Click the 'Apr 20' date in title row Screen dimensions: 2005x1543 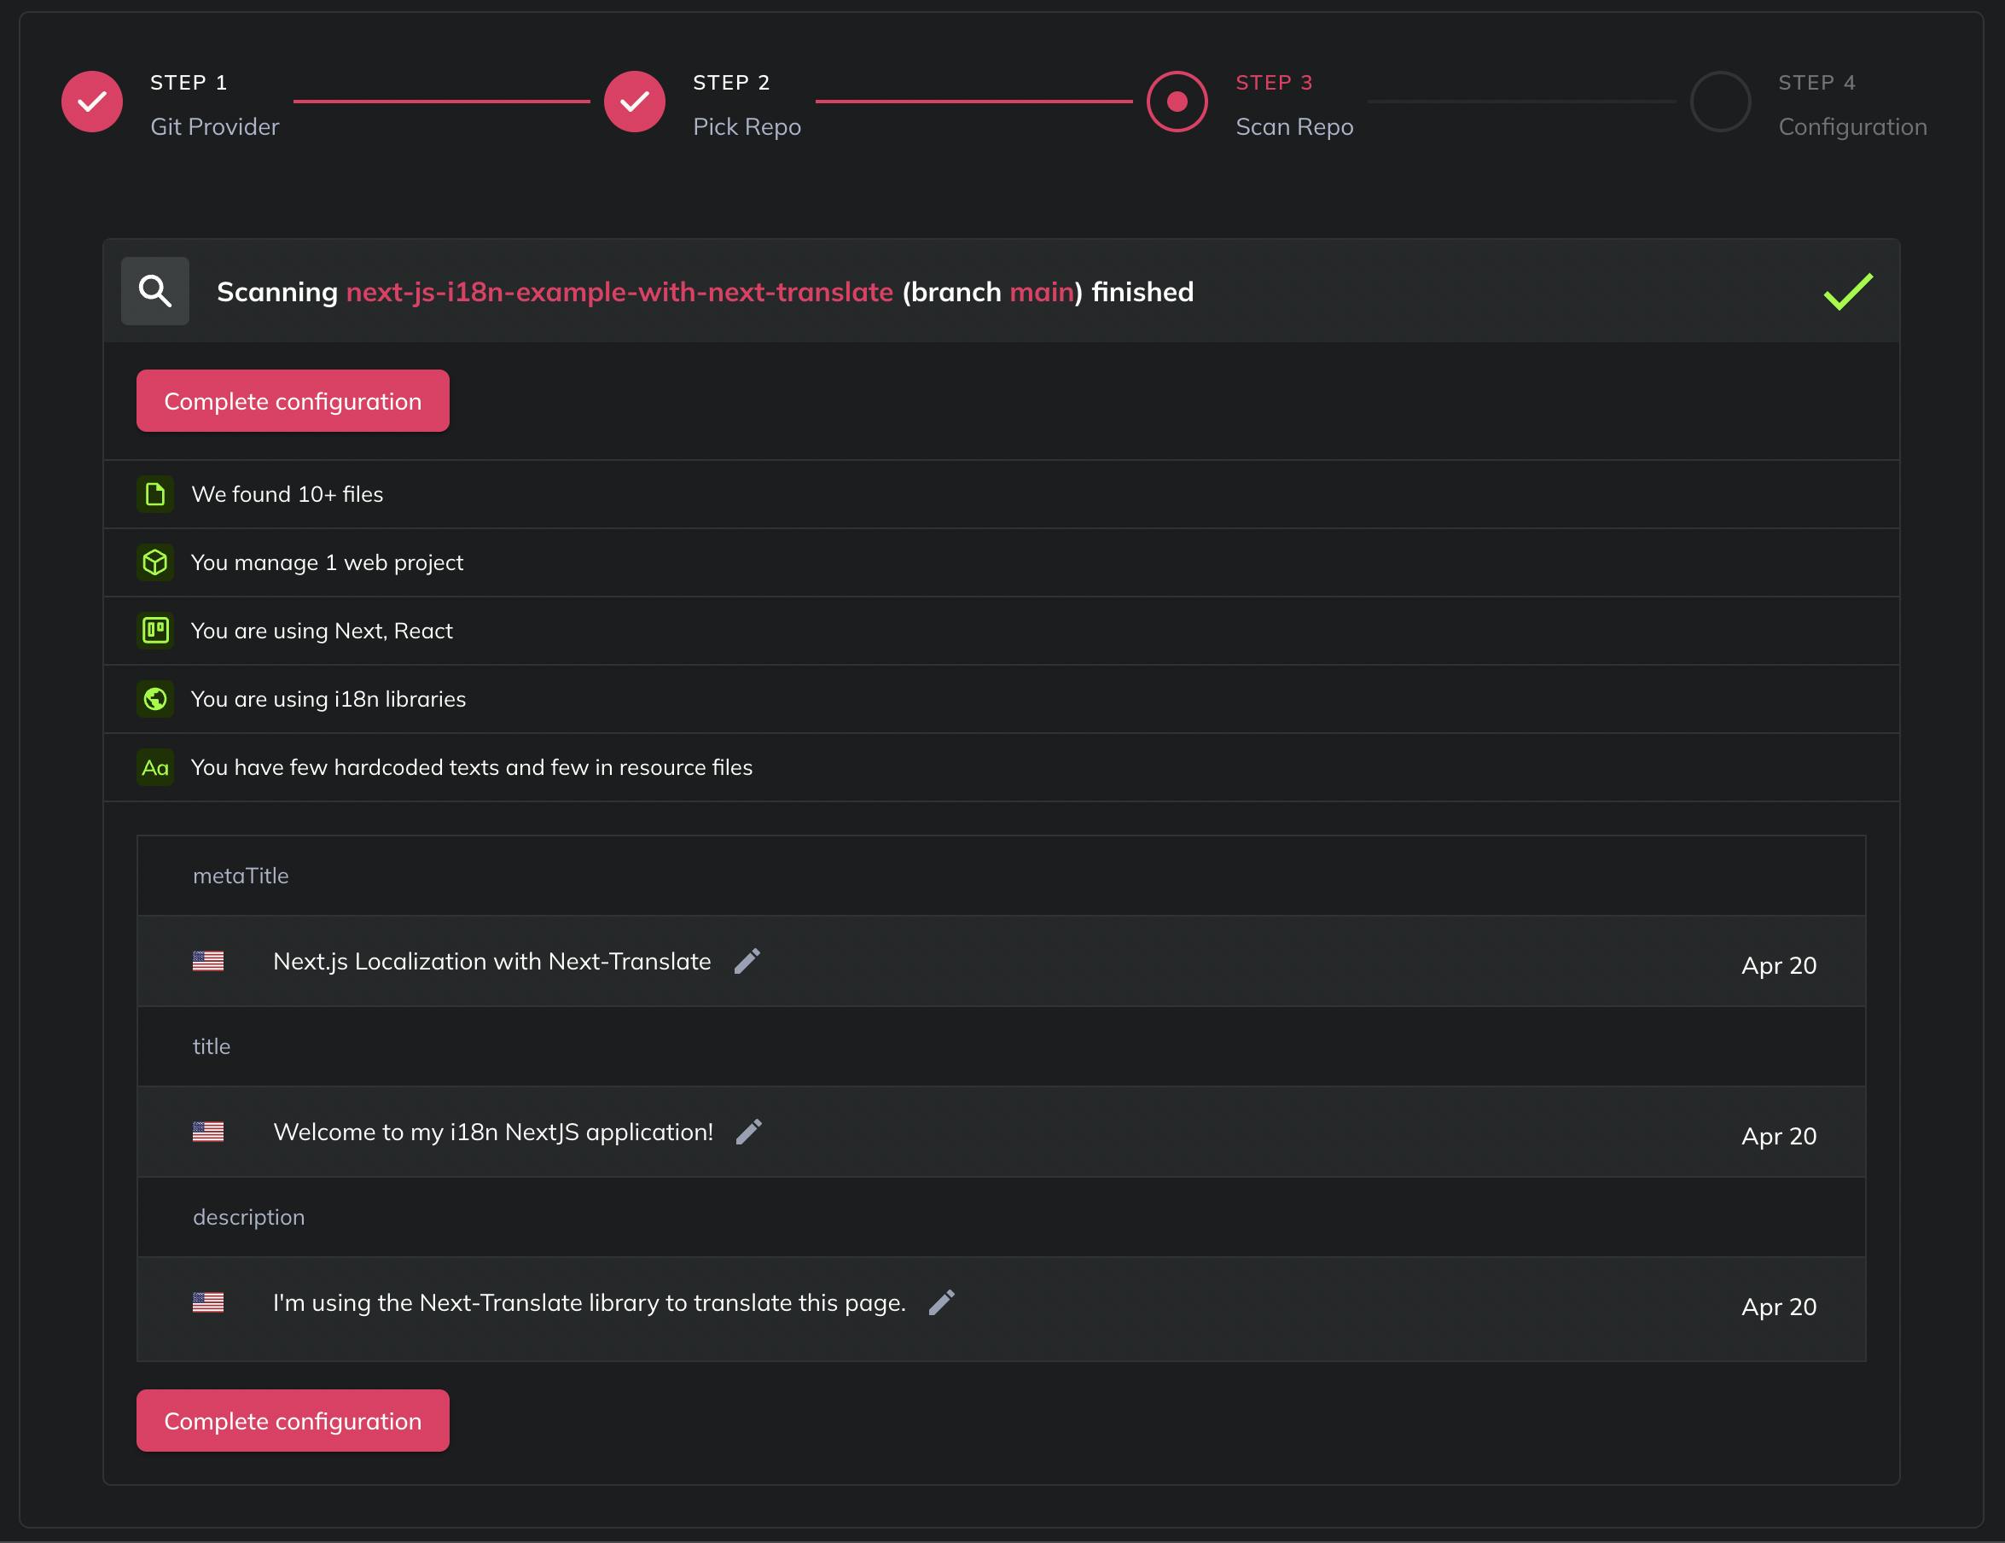1779,1136
